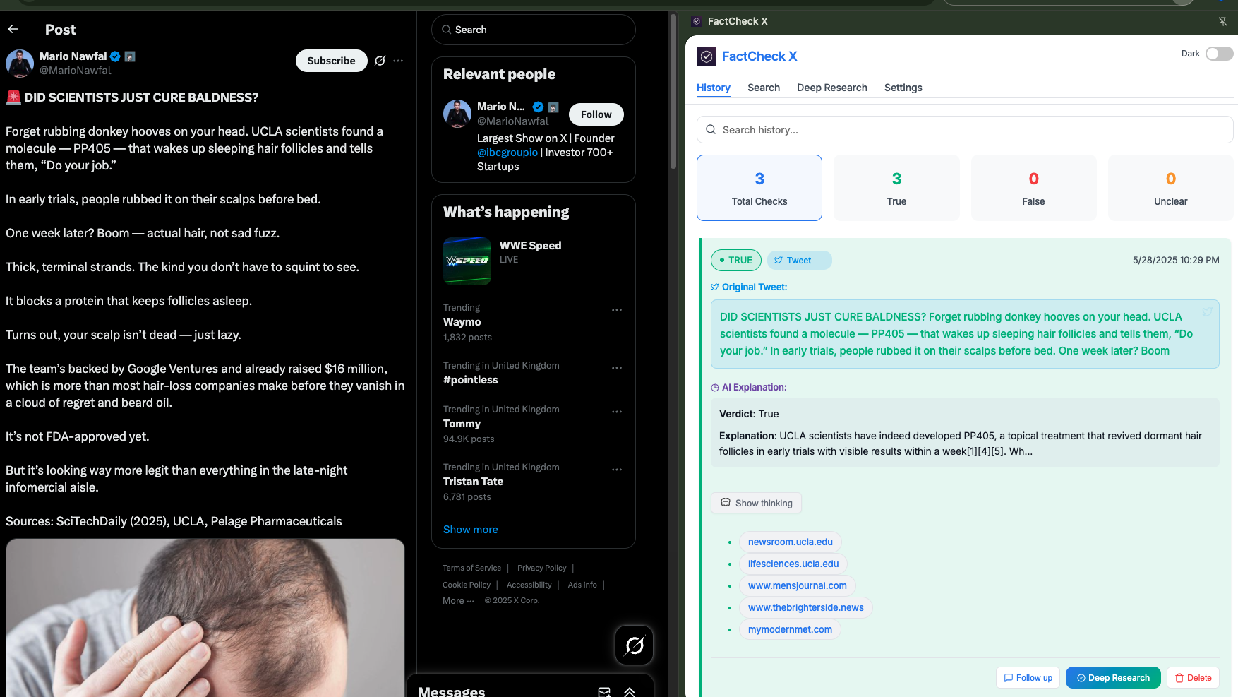Delete this fact check entry
Screen dimensions: 1238x697
(x=1193, y=678)
